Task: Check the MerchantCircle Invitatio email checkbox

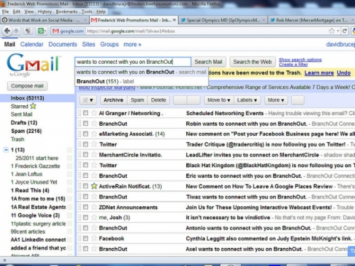Action: click(86, 154)
